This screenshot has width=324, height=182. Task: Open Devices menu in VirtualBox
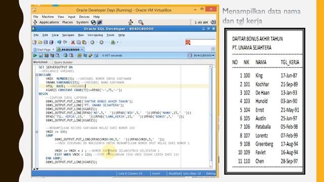[x=84, y=17]
